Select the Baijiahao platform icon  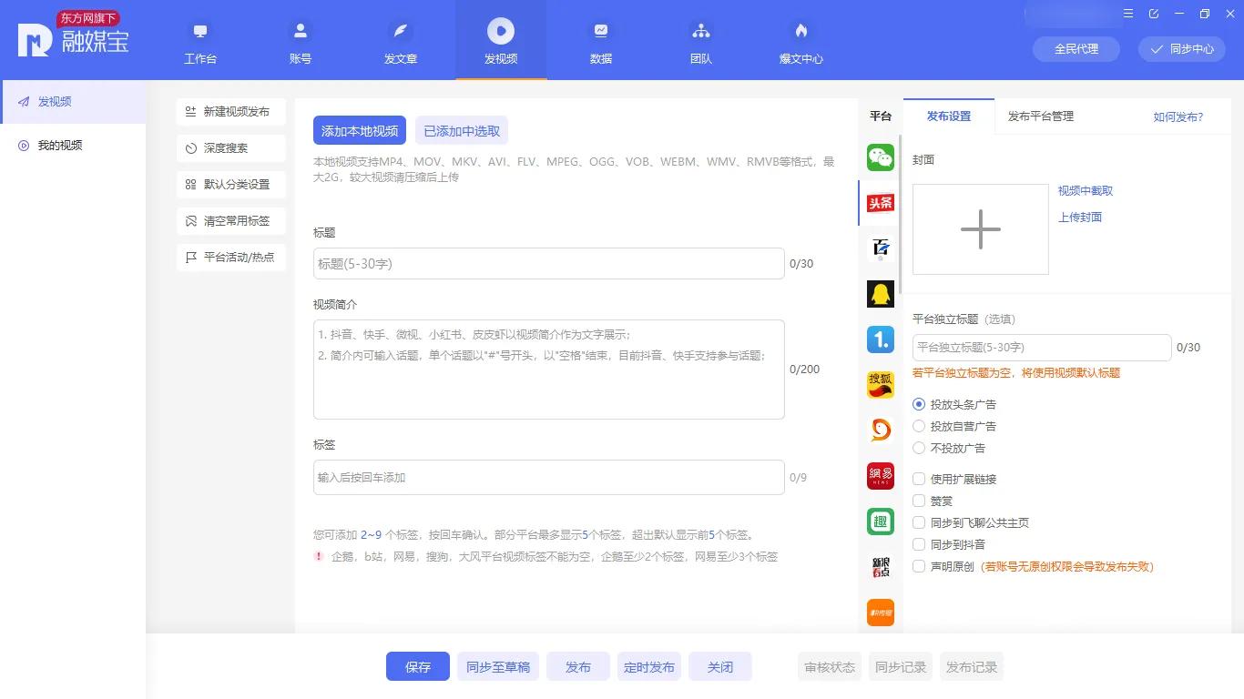[x=880, y=248]
